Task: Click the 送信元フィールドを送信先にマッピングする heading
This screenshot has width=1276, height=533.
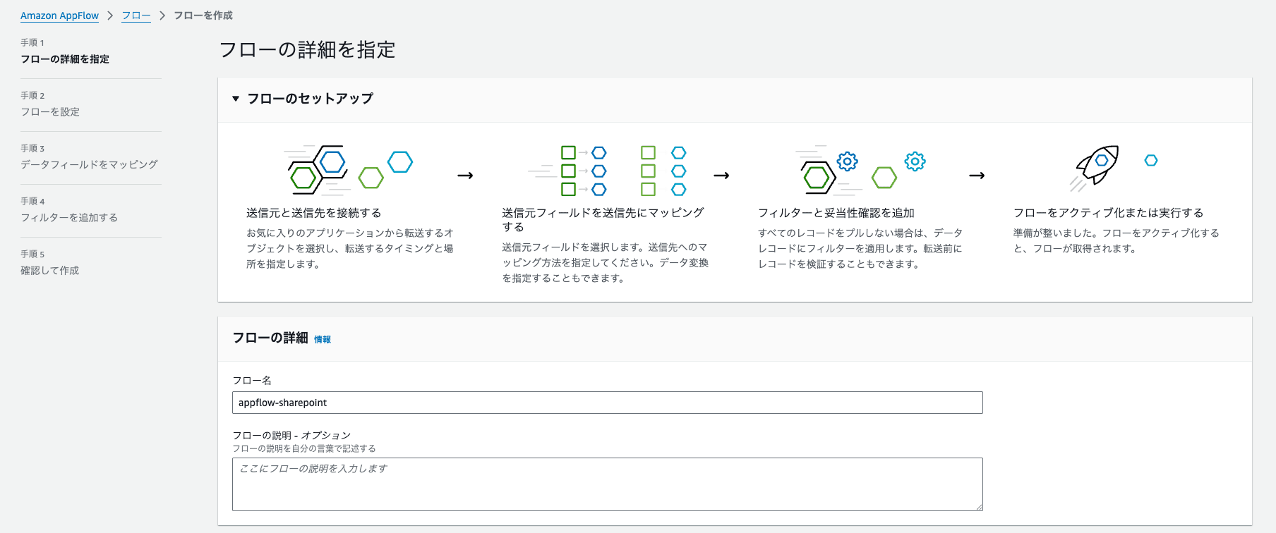Action: [x=603, y=220]
